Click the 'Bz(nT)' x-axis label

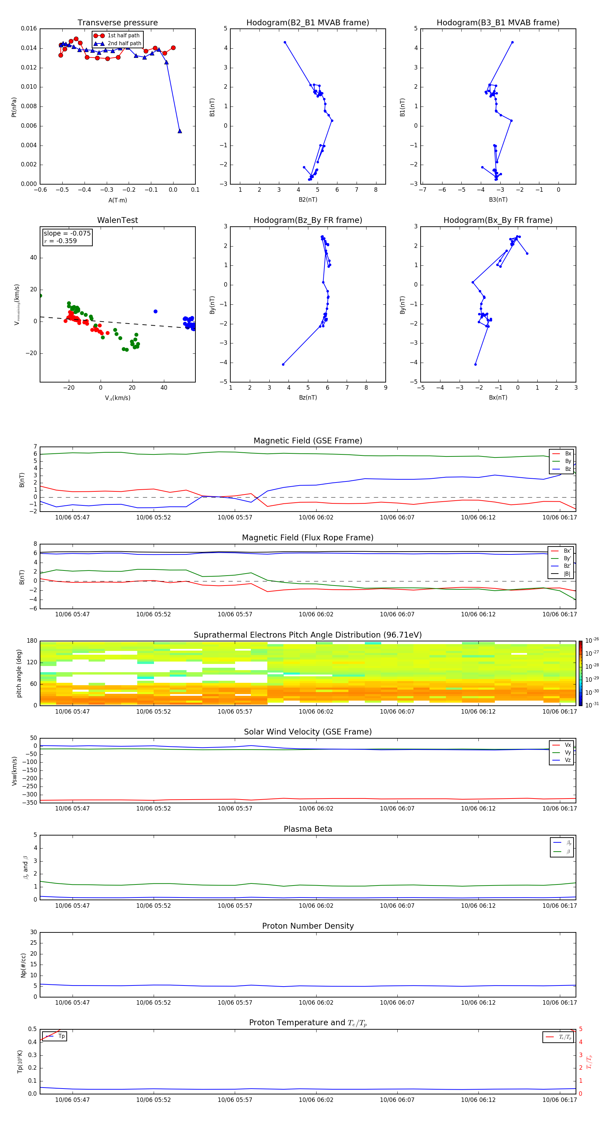tap(308, 398)
